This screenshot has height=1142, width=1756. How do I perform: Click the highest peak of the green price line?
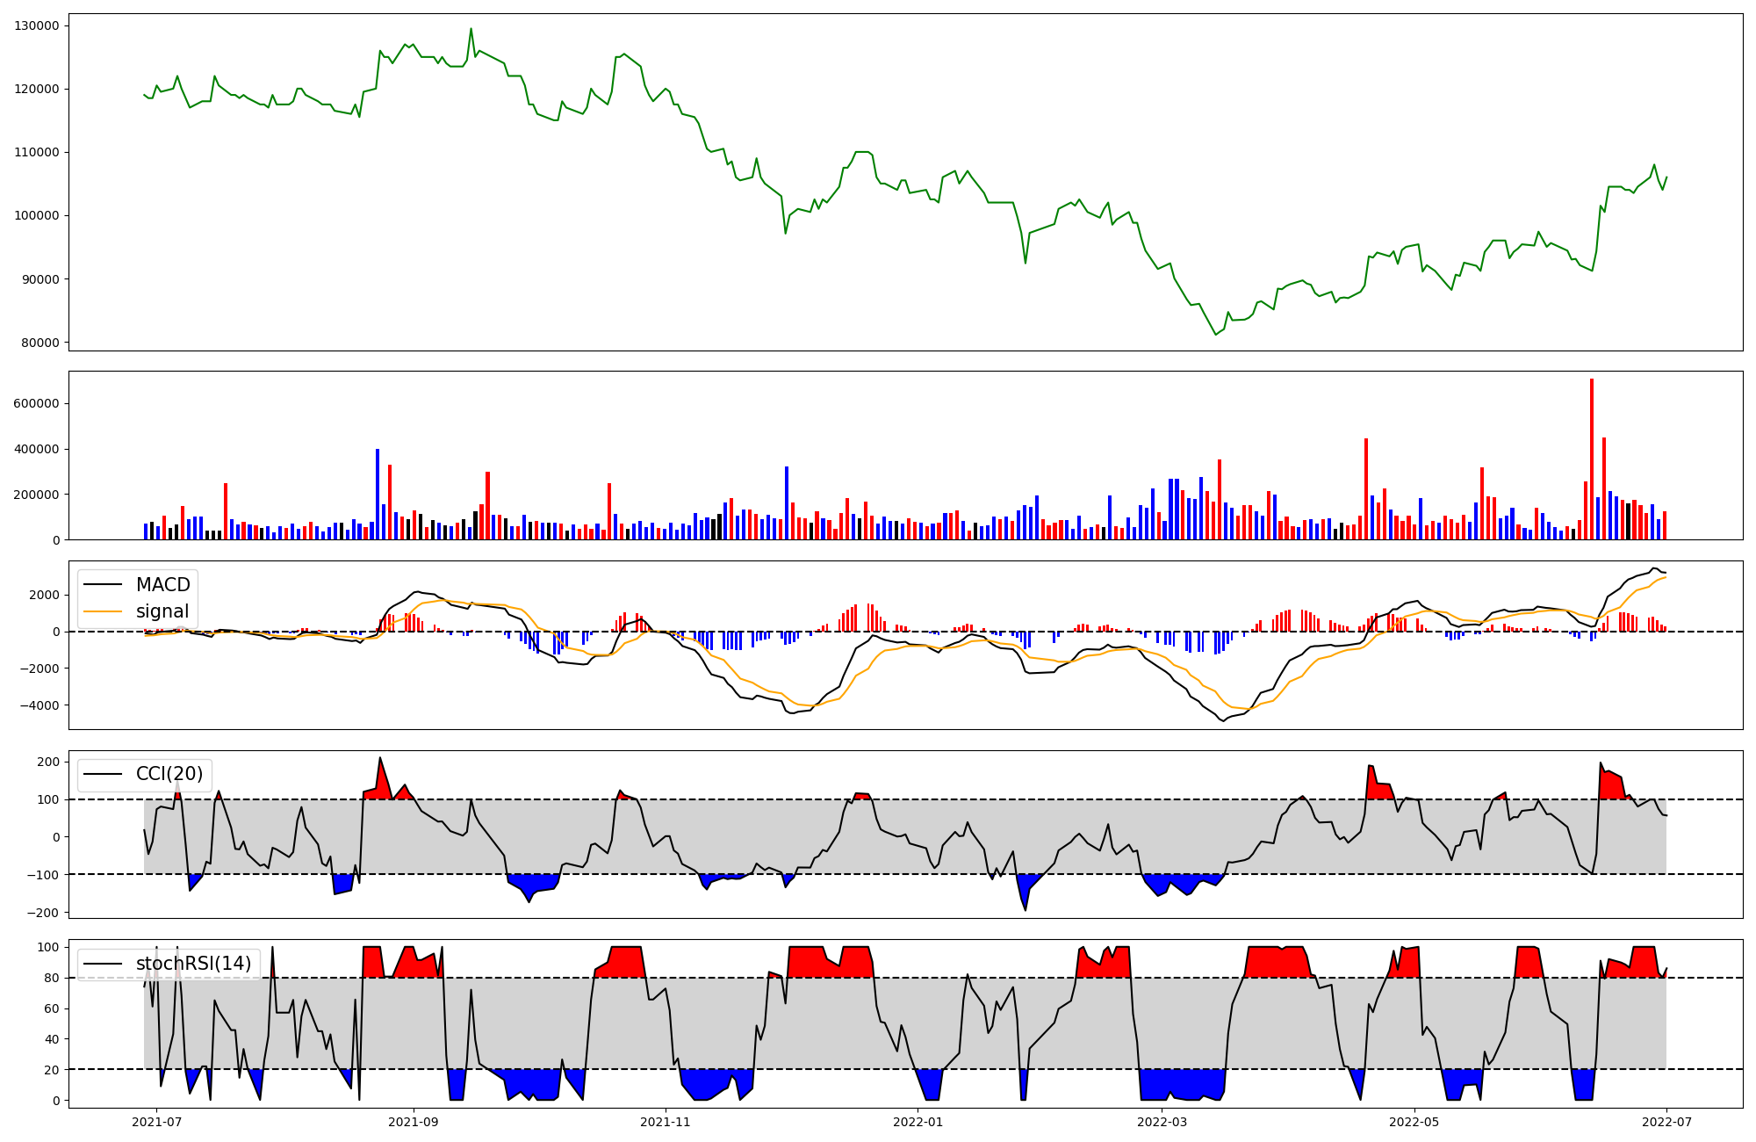[471, 29]
